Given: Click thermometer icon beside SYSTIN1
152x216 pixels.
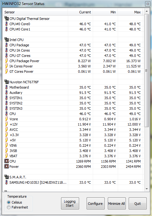Looking at the screenshot, I should pos(6,98).
